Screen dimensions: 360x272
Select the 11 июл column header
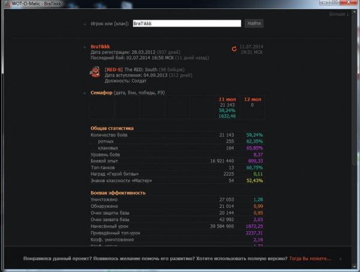(227, 99)
